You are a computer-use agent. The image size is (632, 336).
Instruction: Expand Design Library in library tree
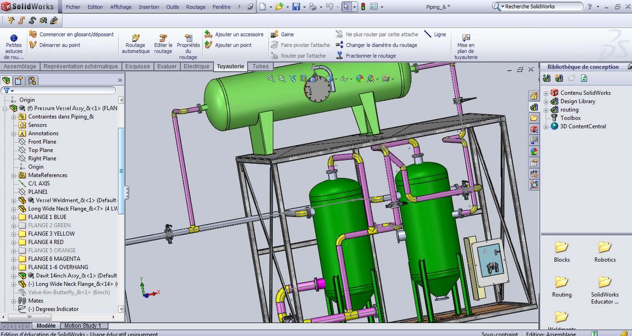coord(546,102)
